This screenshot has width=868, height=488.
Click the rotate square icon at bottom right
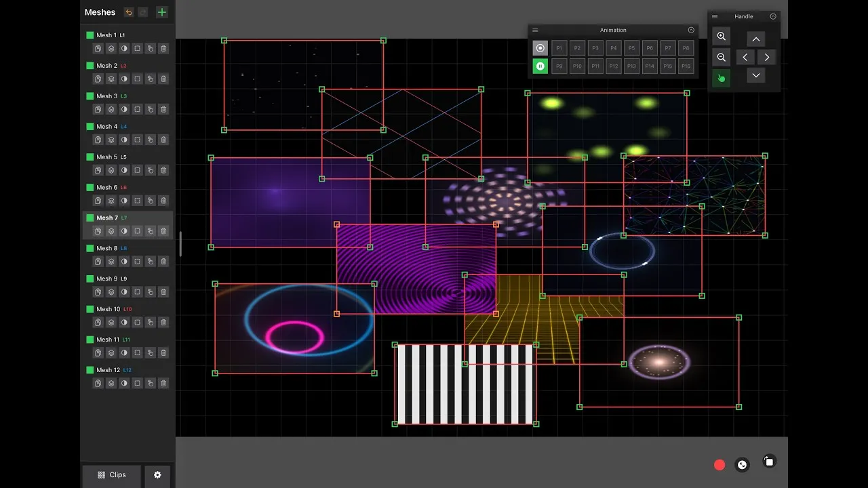(768, 462)
